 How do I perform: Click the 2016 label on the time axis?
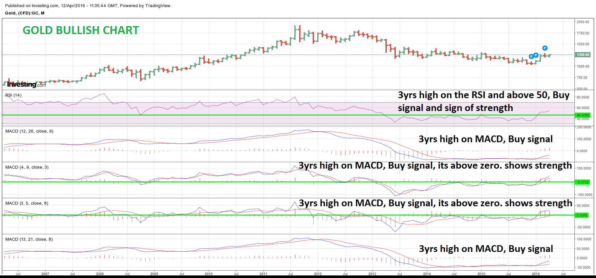click(x=536, y=274)
